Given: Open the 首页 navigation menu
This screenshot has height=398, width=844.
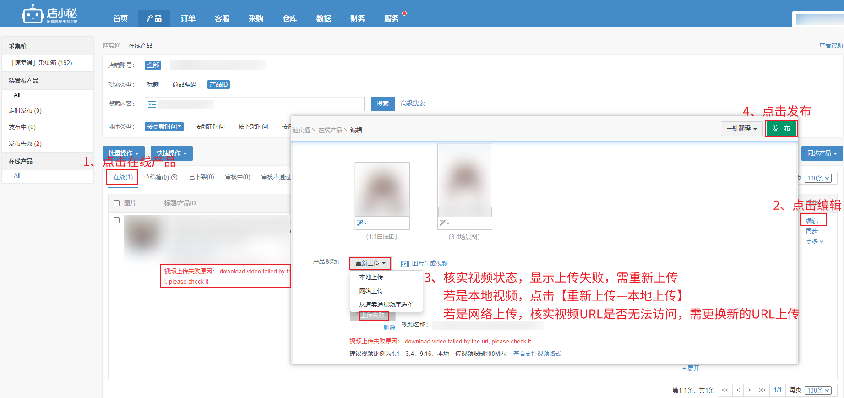Looking at the screenshot, I should pyautogui.click(x=120, y=18).
